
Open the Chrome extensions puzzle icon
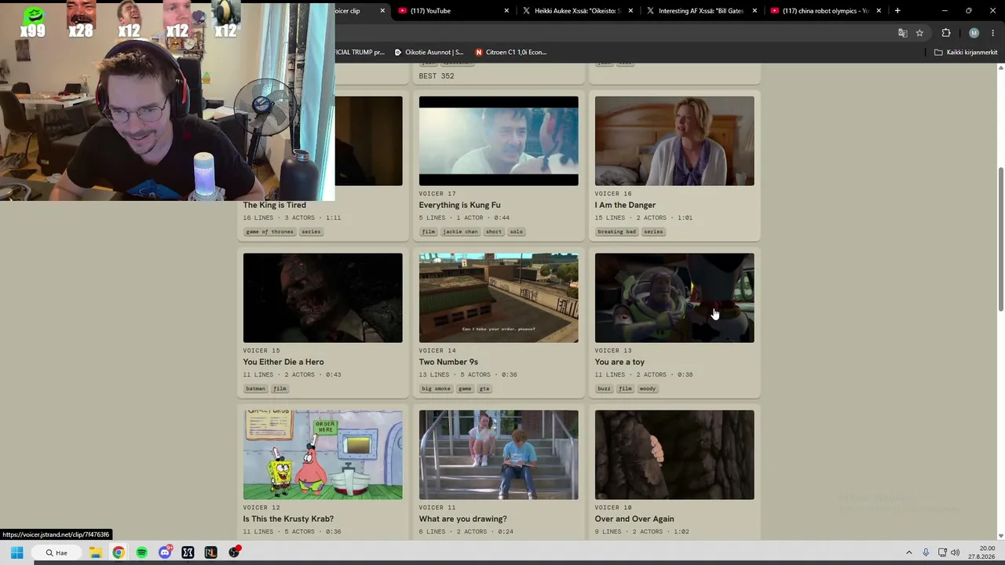coord(946,33)
